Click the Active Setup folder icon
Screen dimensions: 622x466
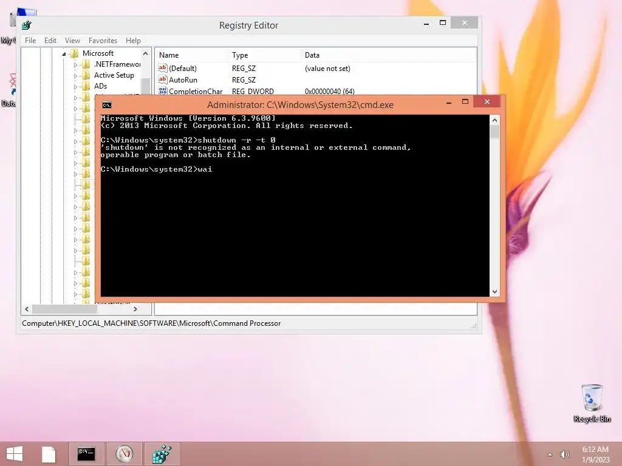pyautogui.click(x=86, y=75)
